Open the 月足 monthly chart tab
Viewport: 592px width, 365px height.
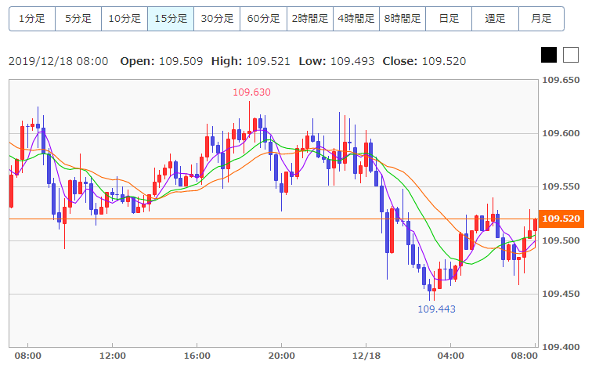click(x=541, y=19)
